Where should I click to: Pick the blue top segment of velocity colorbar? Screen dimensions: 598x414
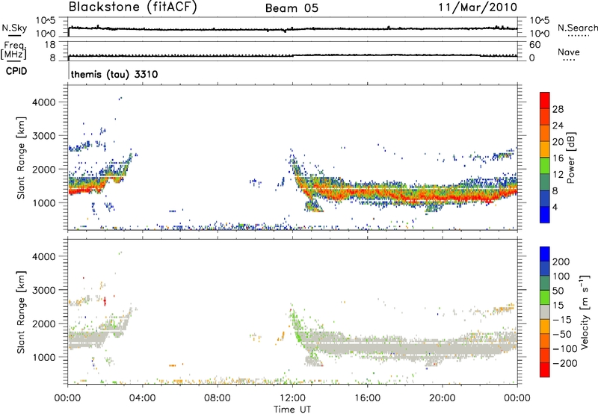(545, 254)
